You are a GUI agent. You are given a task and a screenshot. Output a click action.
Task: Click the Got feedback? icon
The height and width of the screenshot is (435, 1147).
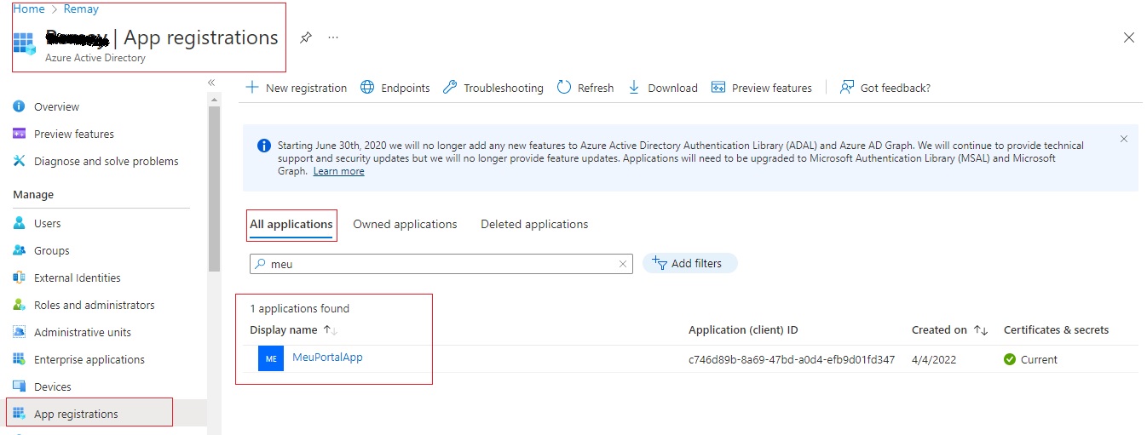[x=846, y=88]
